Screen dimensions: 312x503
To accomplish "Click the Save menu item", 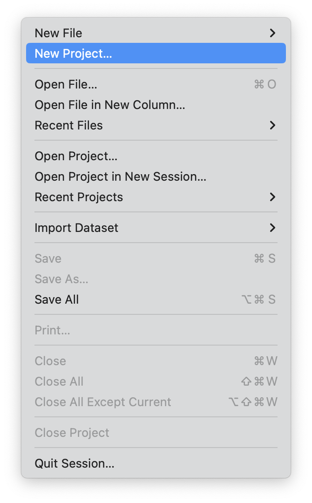I will click(x=48, y=258).
